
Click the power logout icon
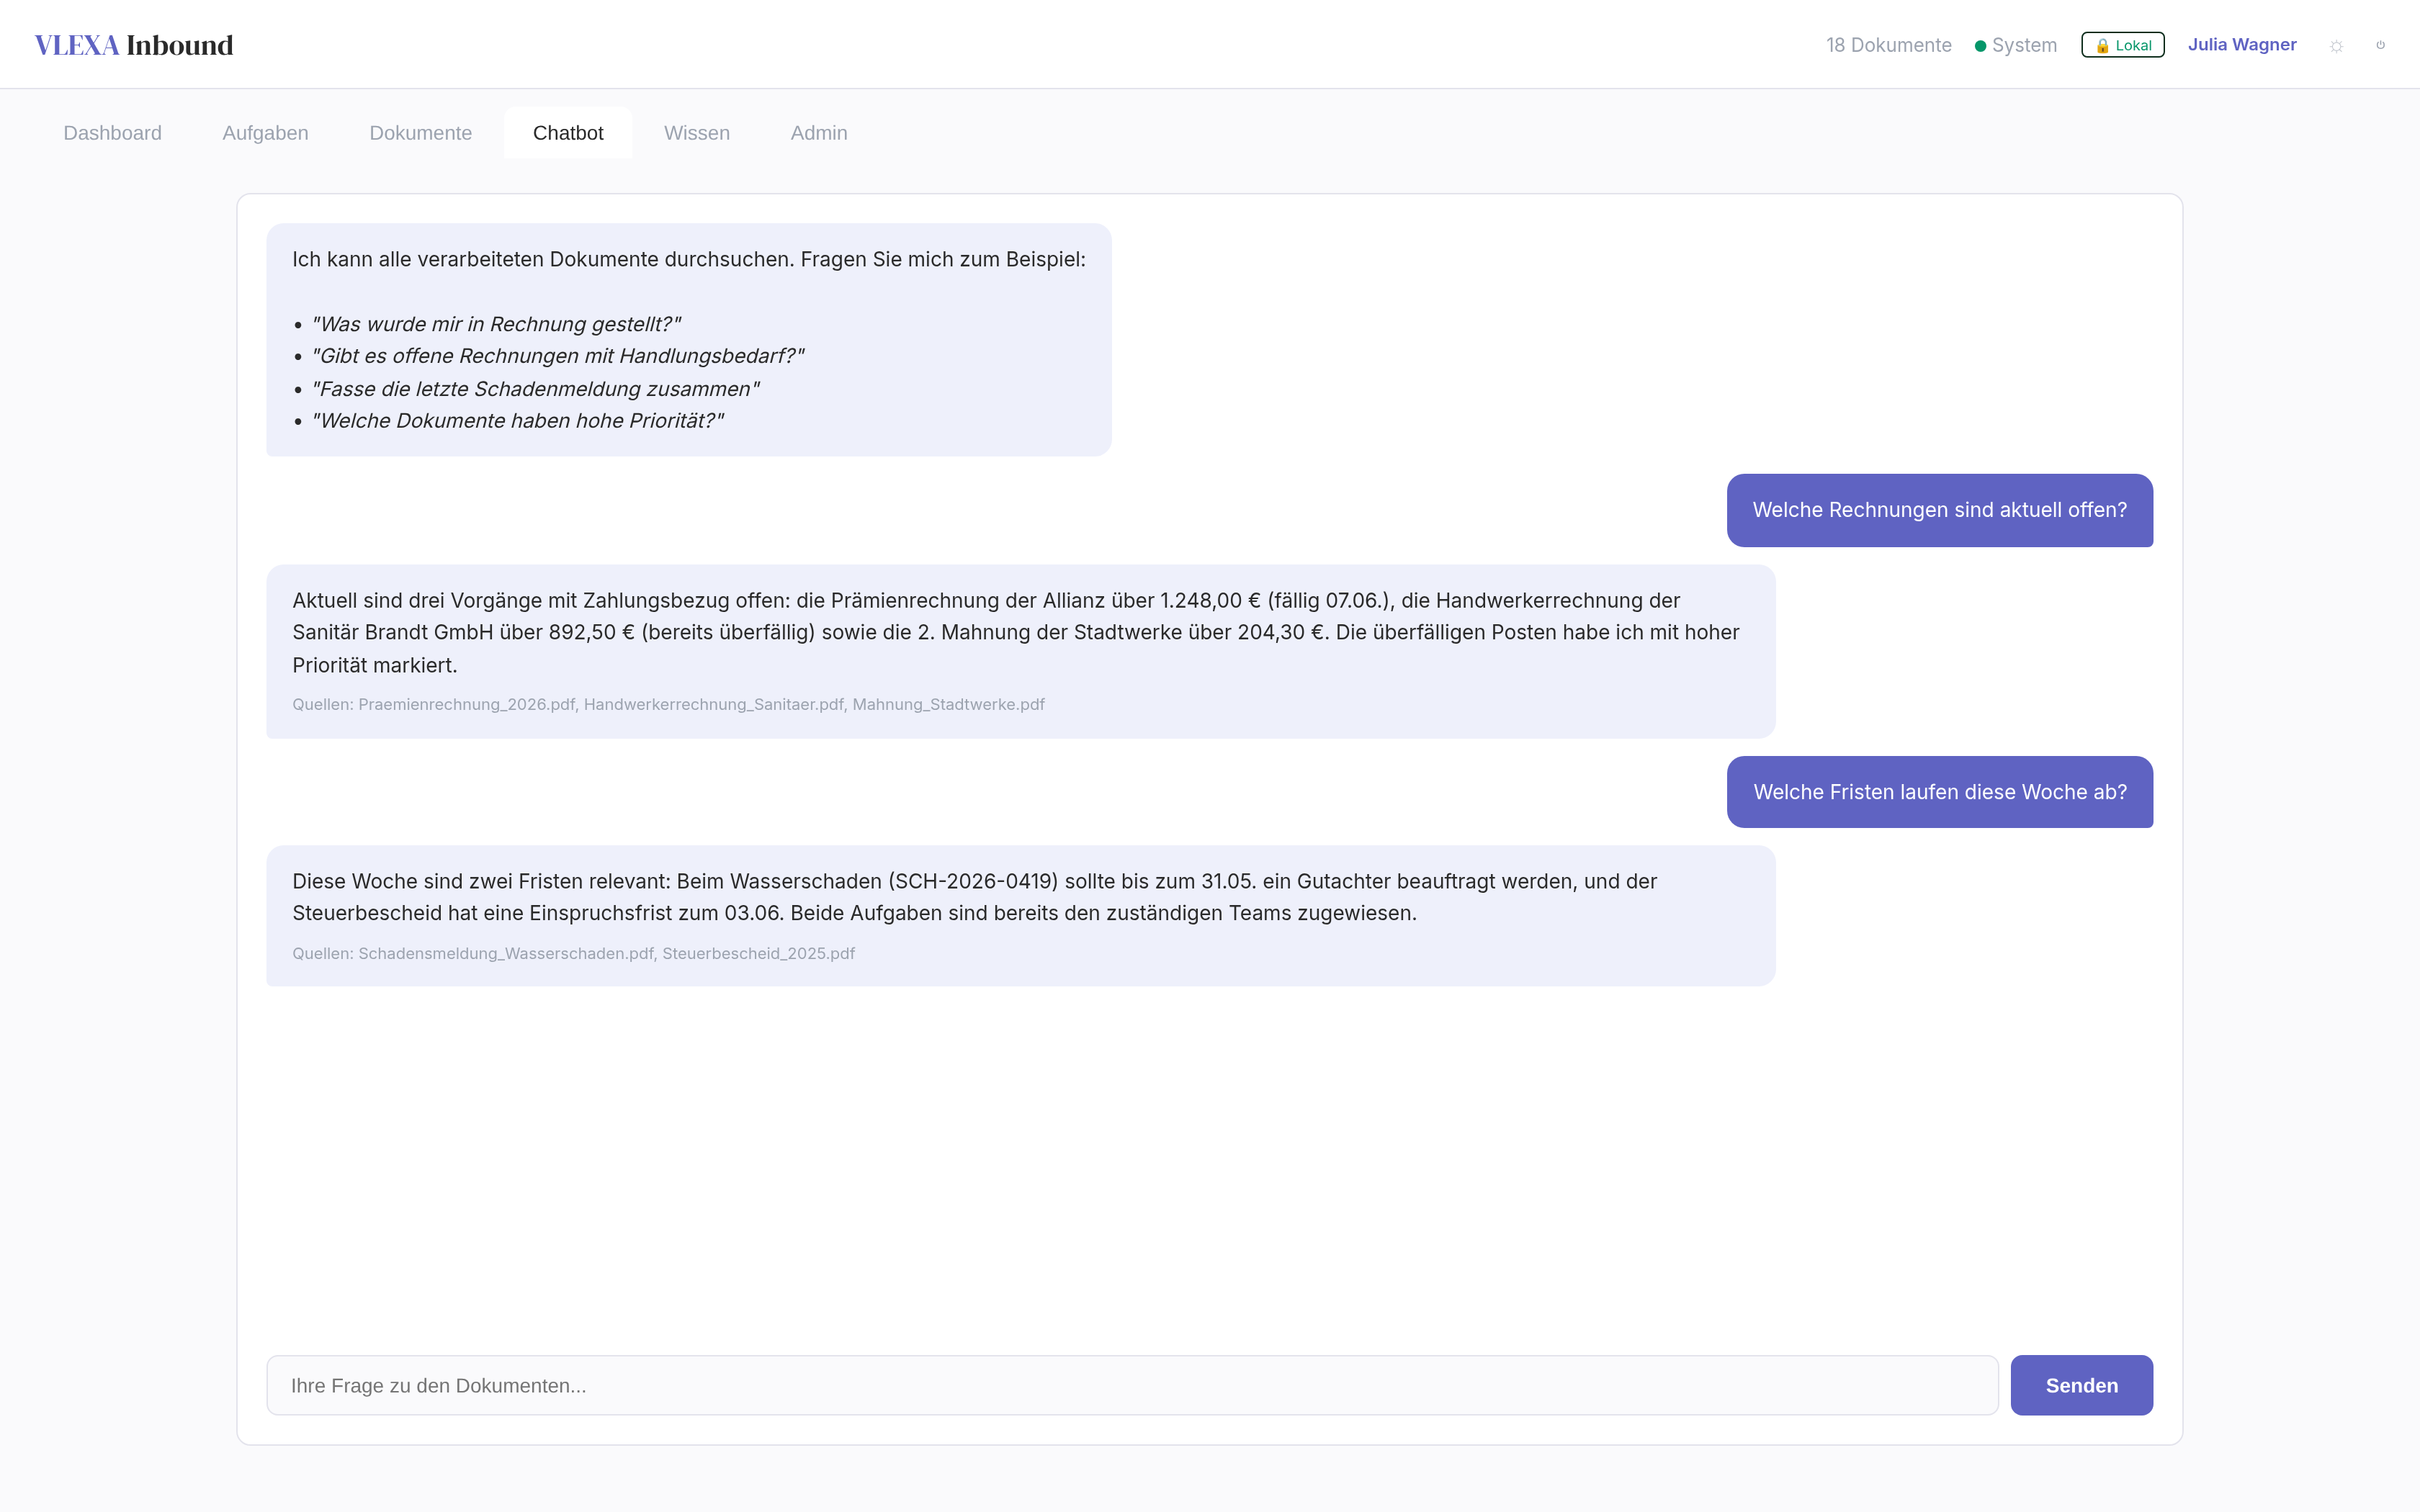pyautogui.click(x=2380, y=45)
